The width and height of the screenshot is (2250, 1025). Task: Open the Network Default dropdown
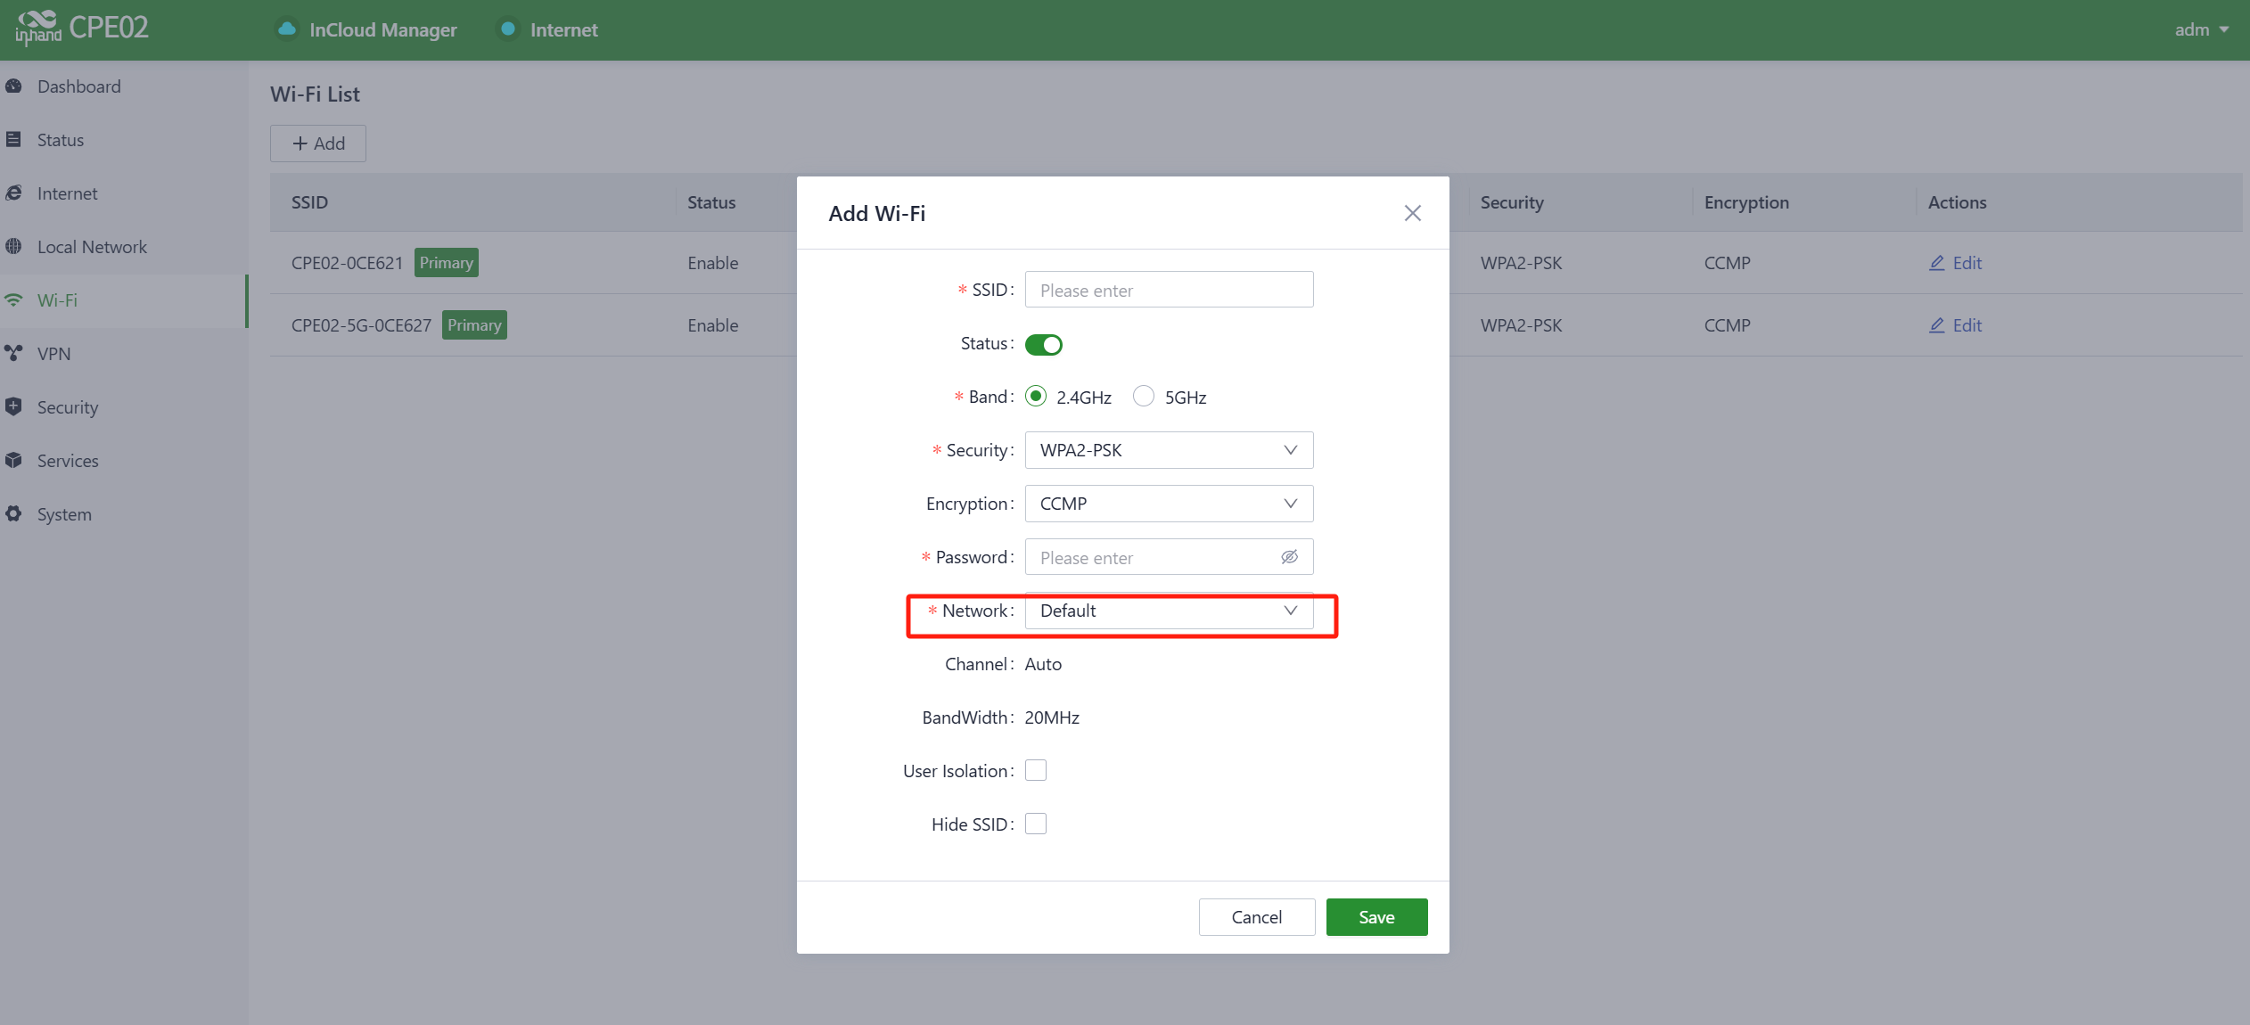[x=1168, y=611]
